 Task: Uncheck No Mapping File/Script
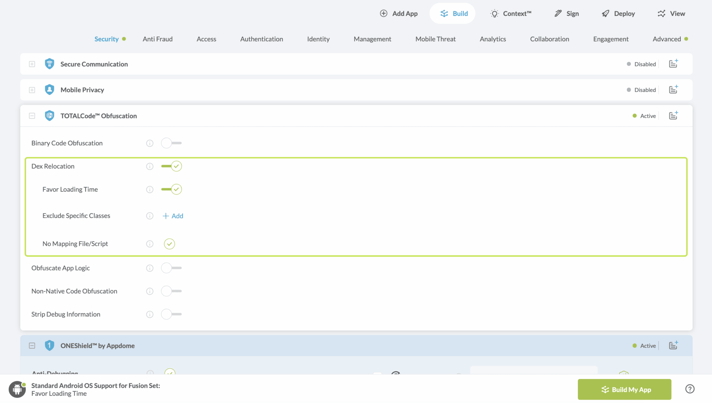(169, 244)
